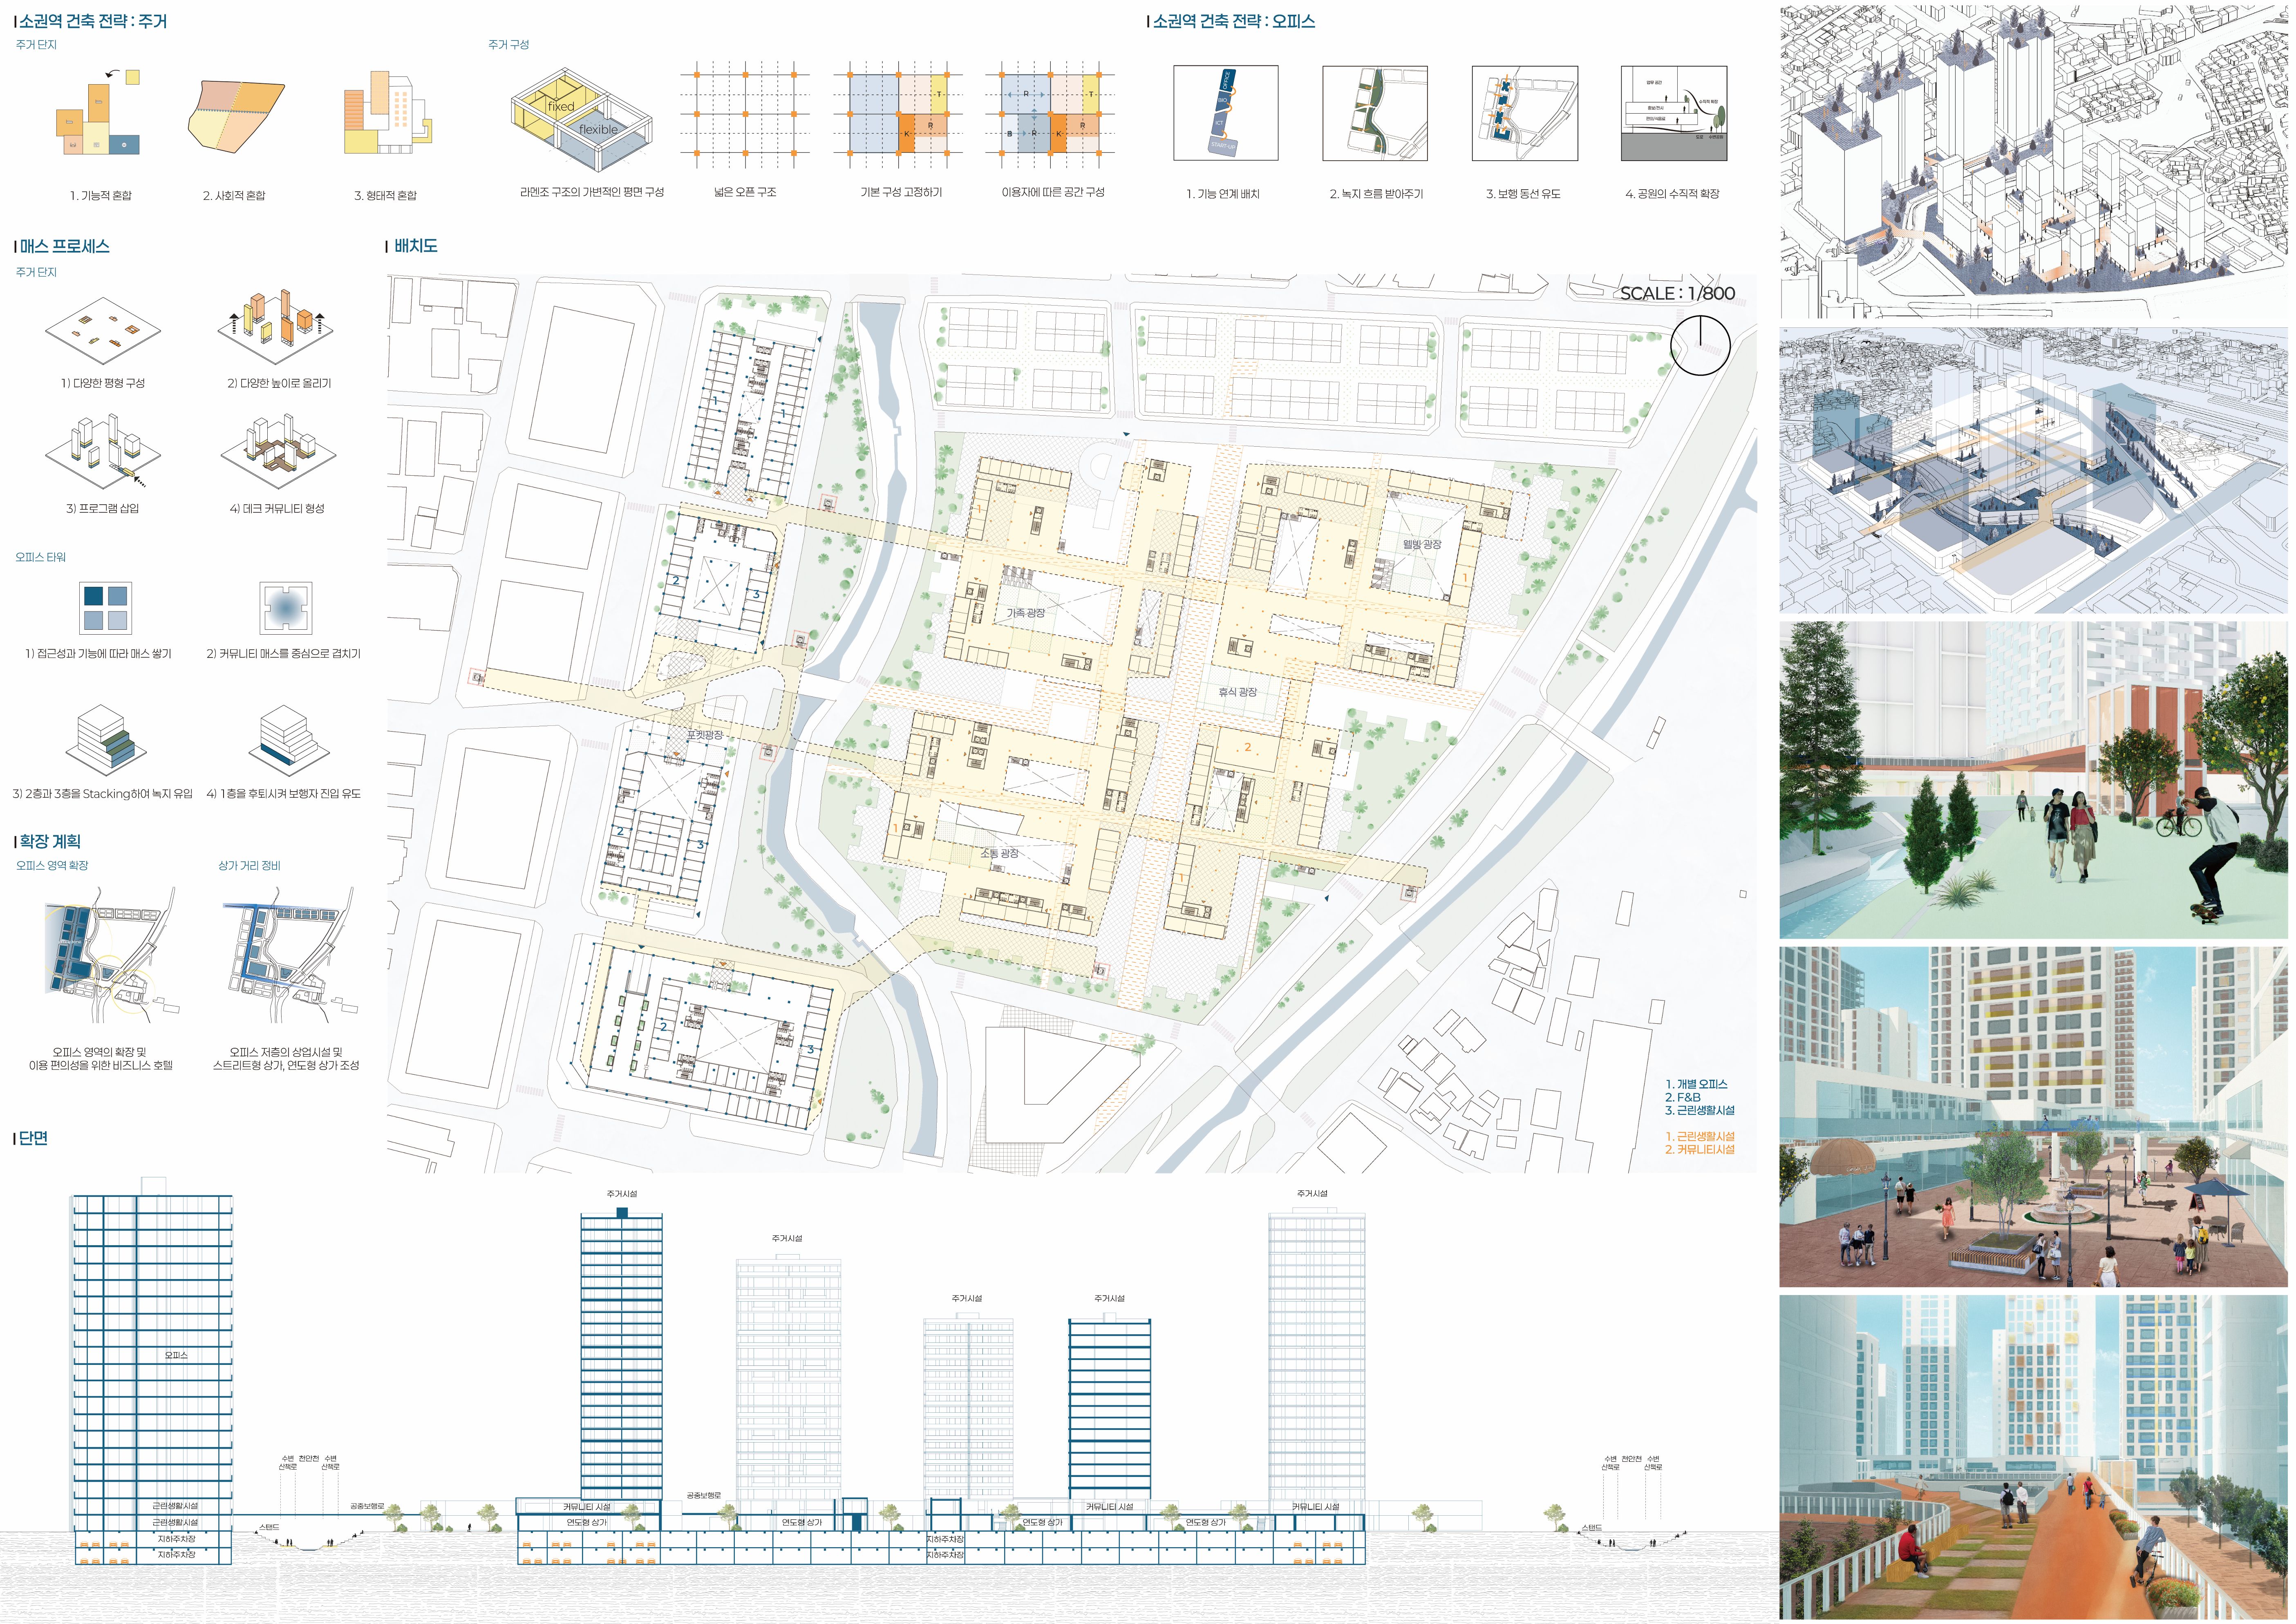This screenshot has width=2296, height=1624.
Task: Select the 이용자에 따른 공간 구성 diagram
Action: [x=1050, y=114]
